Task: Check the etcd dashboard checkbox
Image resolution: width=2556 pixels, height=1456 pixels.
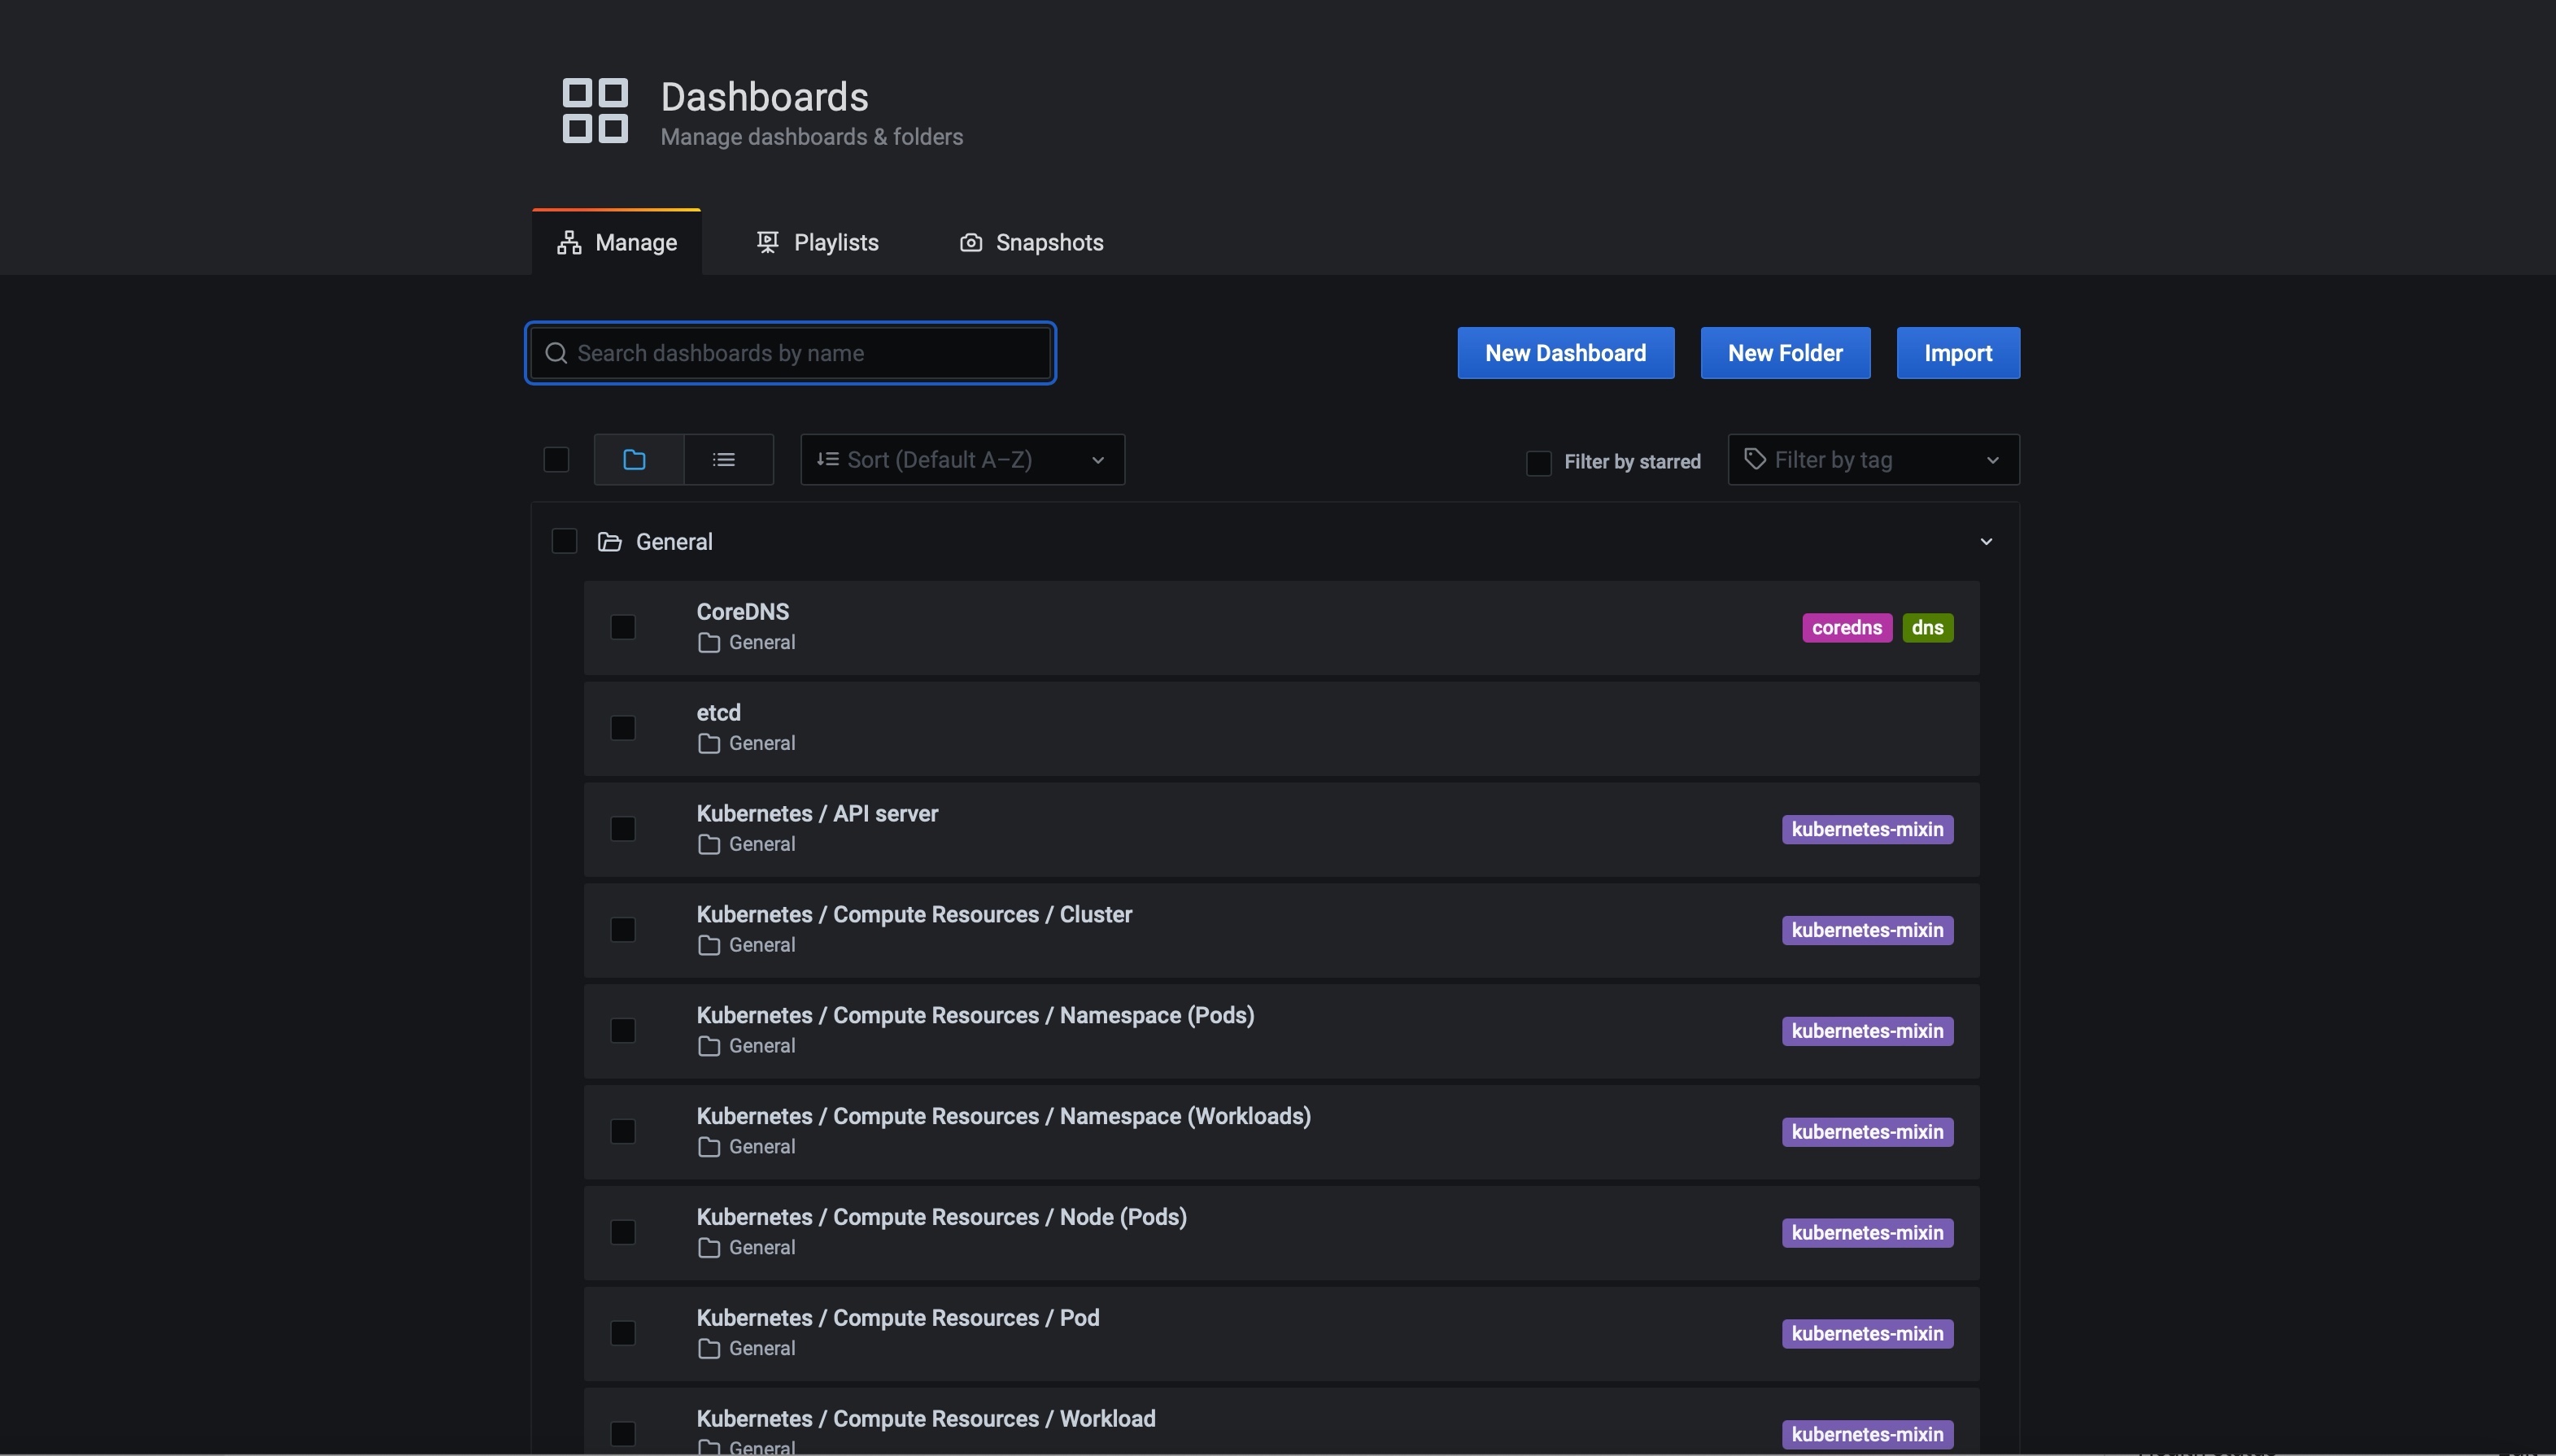Action: point(622,728)
